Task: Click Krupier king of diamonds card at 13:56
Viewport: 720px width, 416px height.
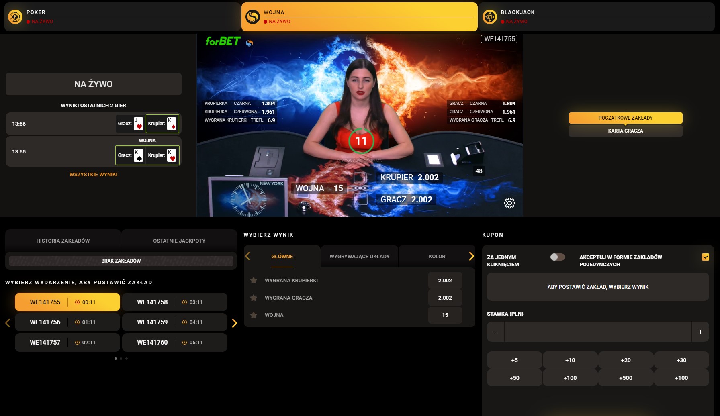Action: (x=172, y=124)
